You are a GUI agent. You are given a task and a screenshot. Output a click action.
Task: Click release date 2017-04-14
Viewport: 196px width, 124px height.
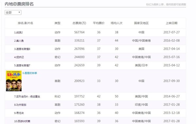[x=171, y=49]
